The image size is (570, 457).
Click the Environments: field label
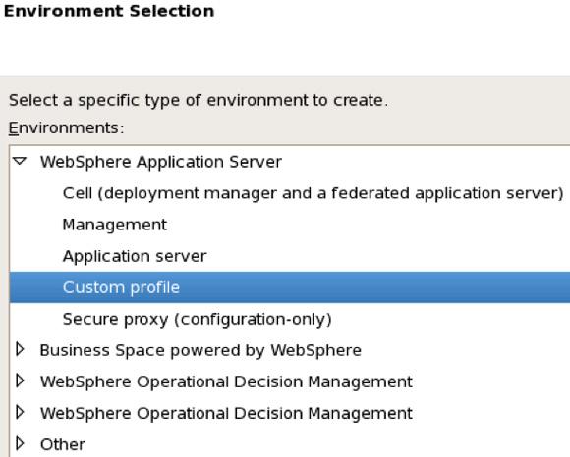67,128
